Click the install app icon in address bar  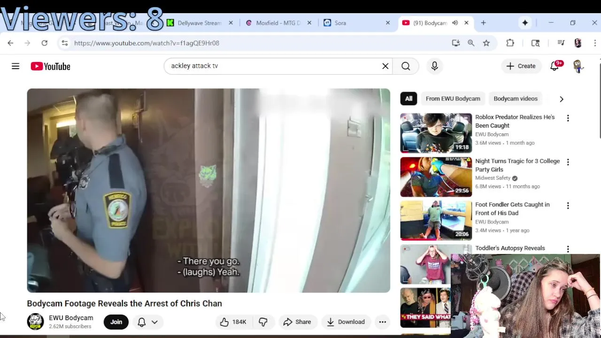coord(455,43)
